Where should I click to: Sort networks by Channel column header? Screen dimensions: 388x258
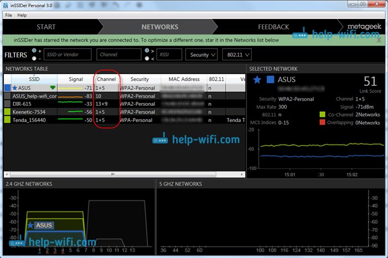point(106,79)
